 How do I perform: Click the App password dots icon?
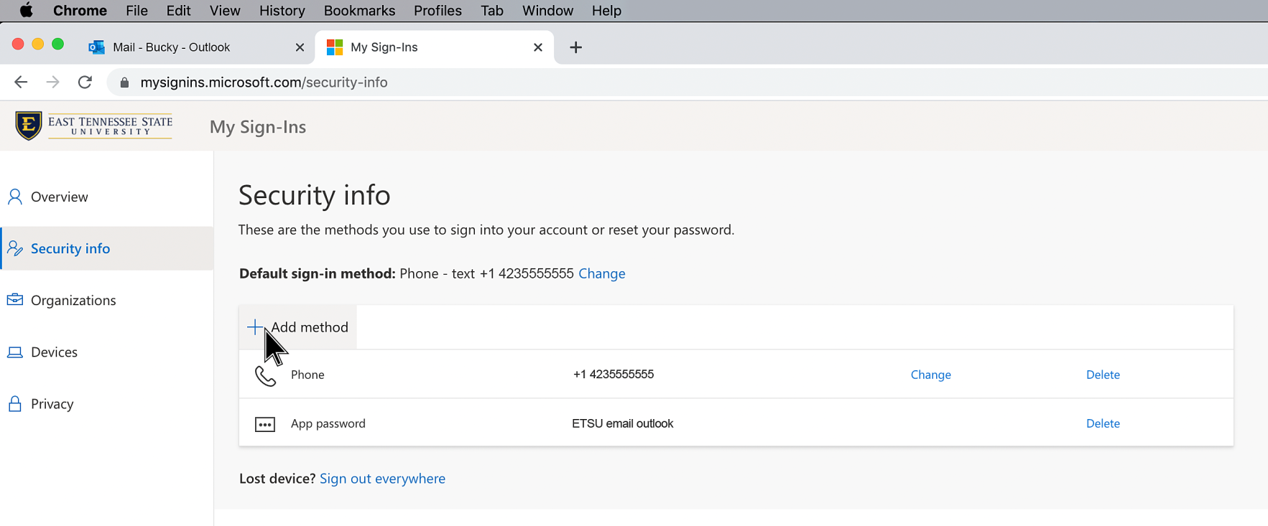pos(265,424)
